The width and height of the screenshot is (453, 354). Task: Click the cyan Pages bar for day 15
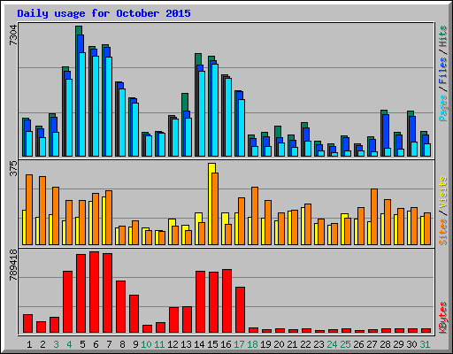[215, 110]
